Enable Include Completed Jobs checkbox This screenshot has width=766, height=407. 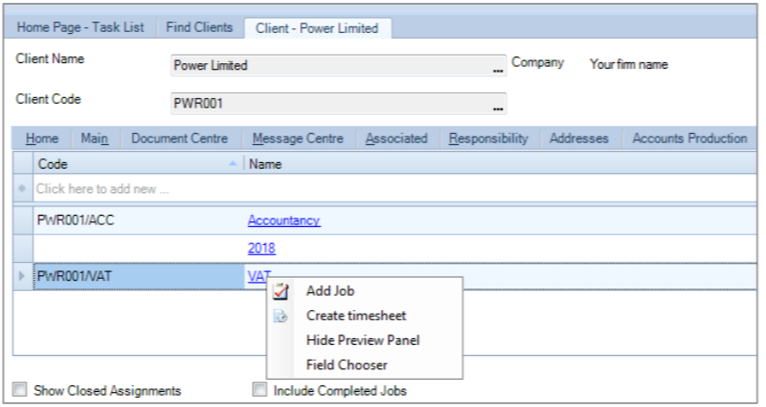[x=260, y=390]
